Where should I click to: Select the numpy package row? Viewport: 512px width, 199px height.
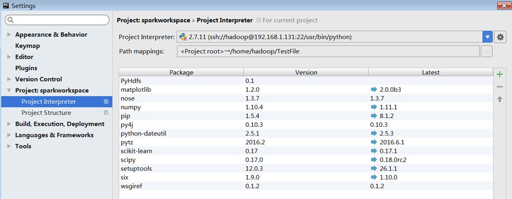click(306, 107)
